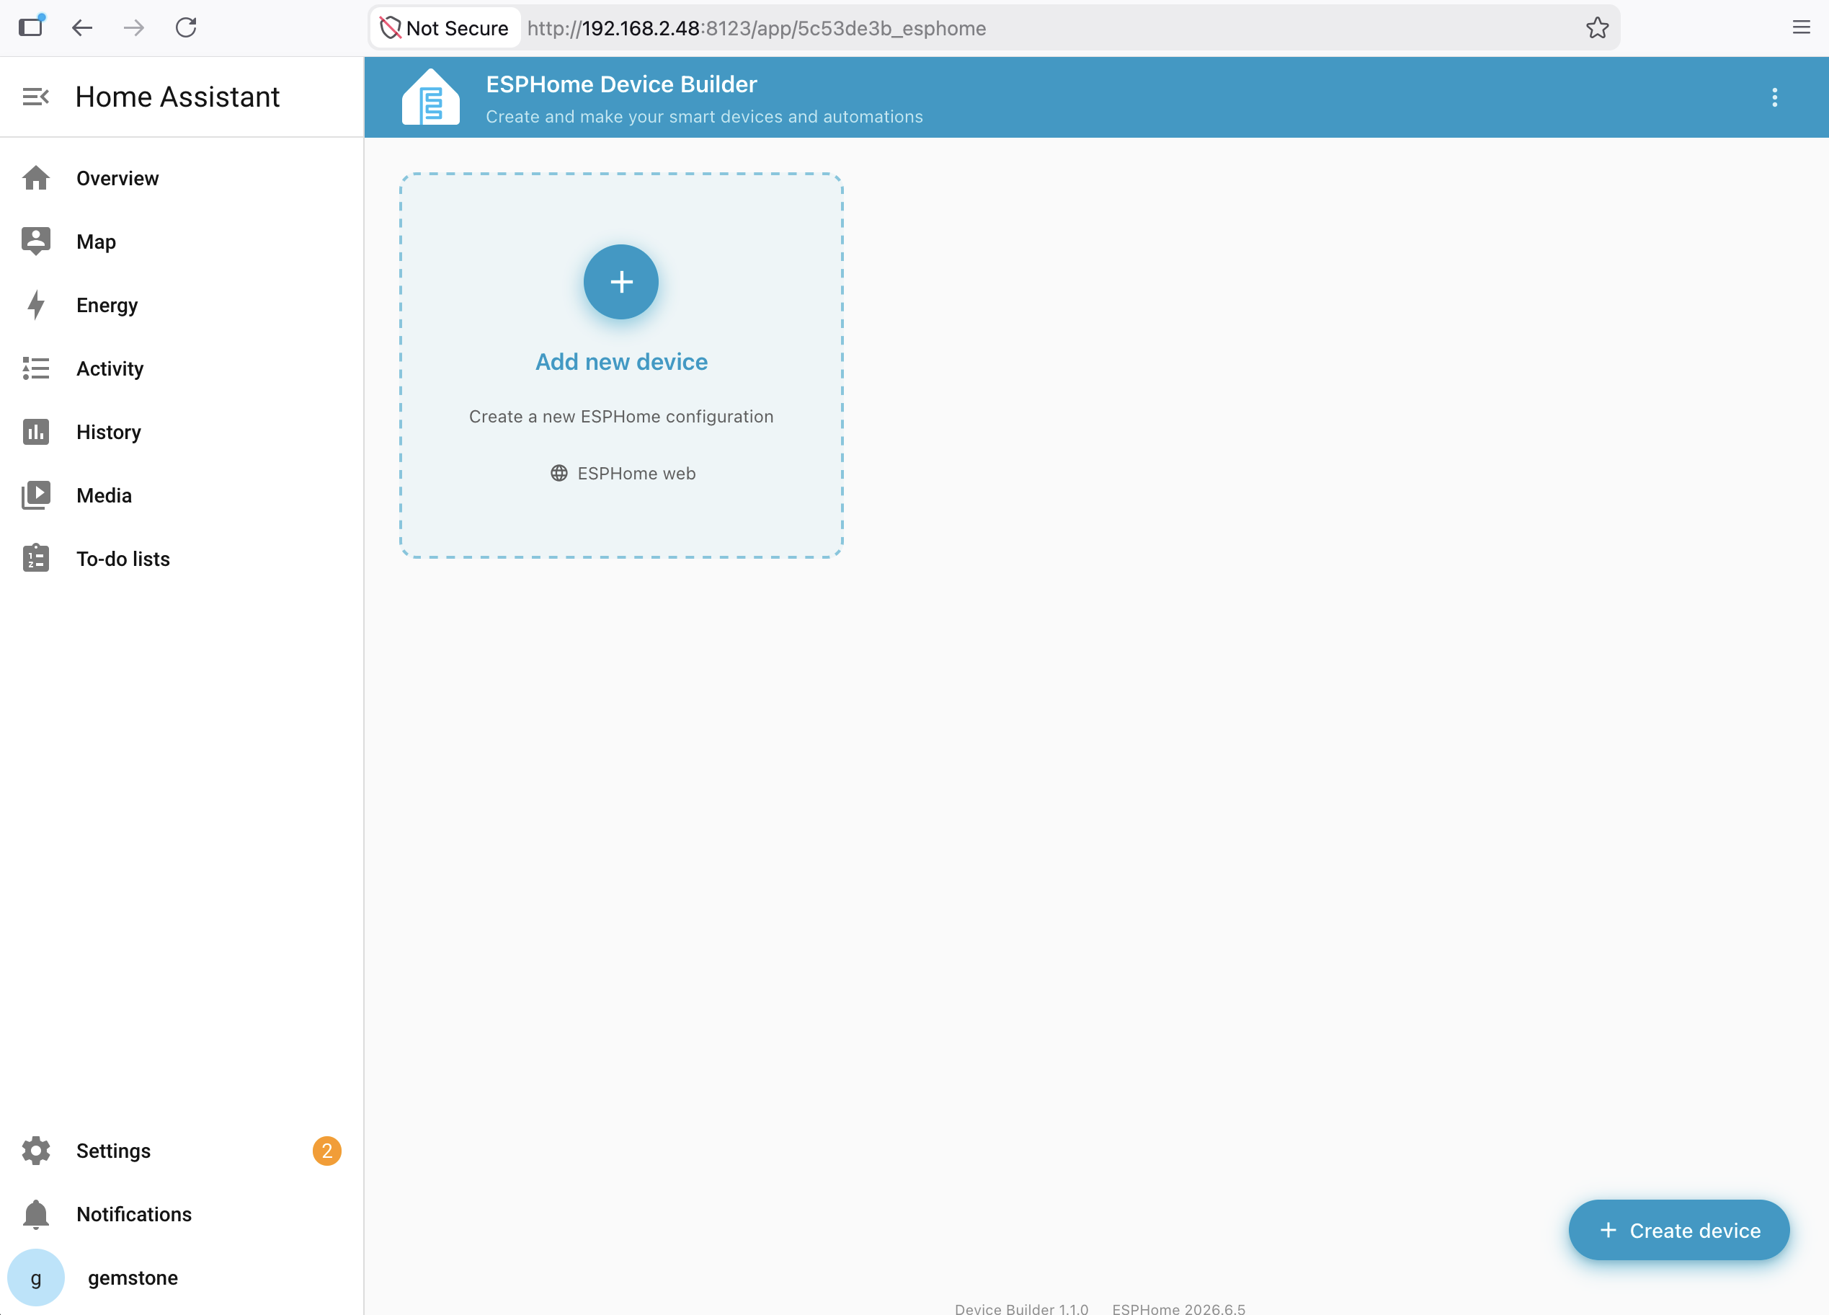Click the Create device button
The width and height of the screenshot is (1829, 1315).
1678,1231
